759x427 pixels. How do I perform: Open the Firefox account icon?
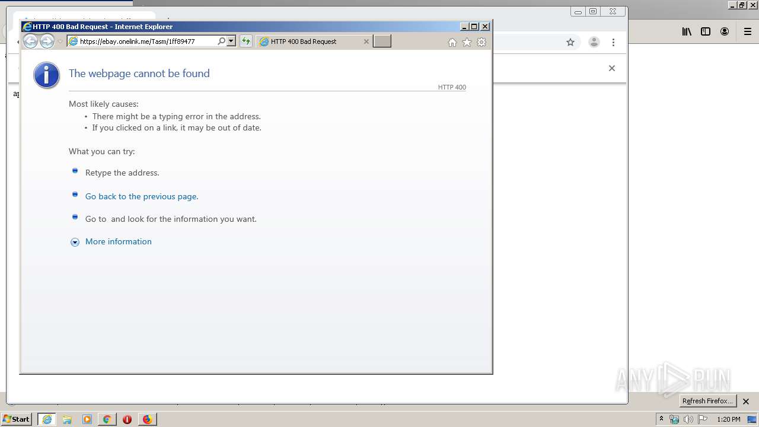725,32
